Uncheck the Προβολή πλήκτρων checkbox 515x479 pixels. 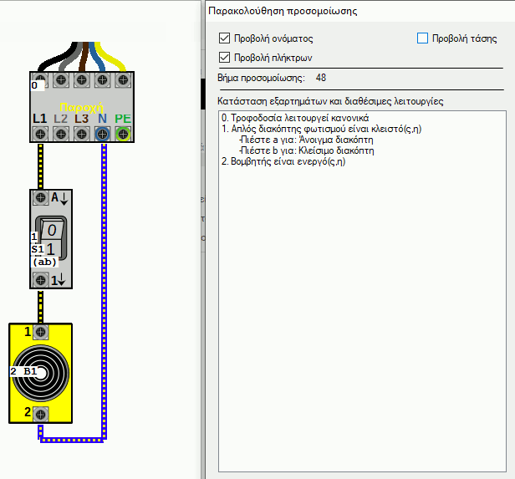tap(223, 57)
